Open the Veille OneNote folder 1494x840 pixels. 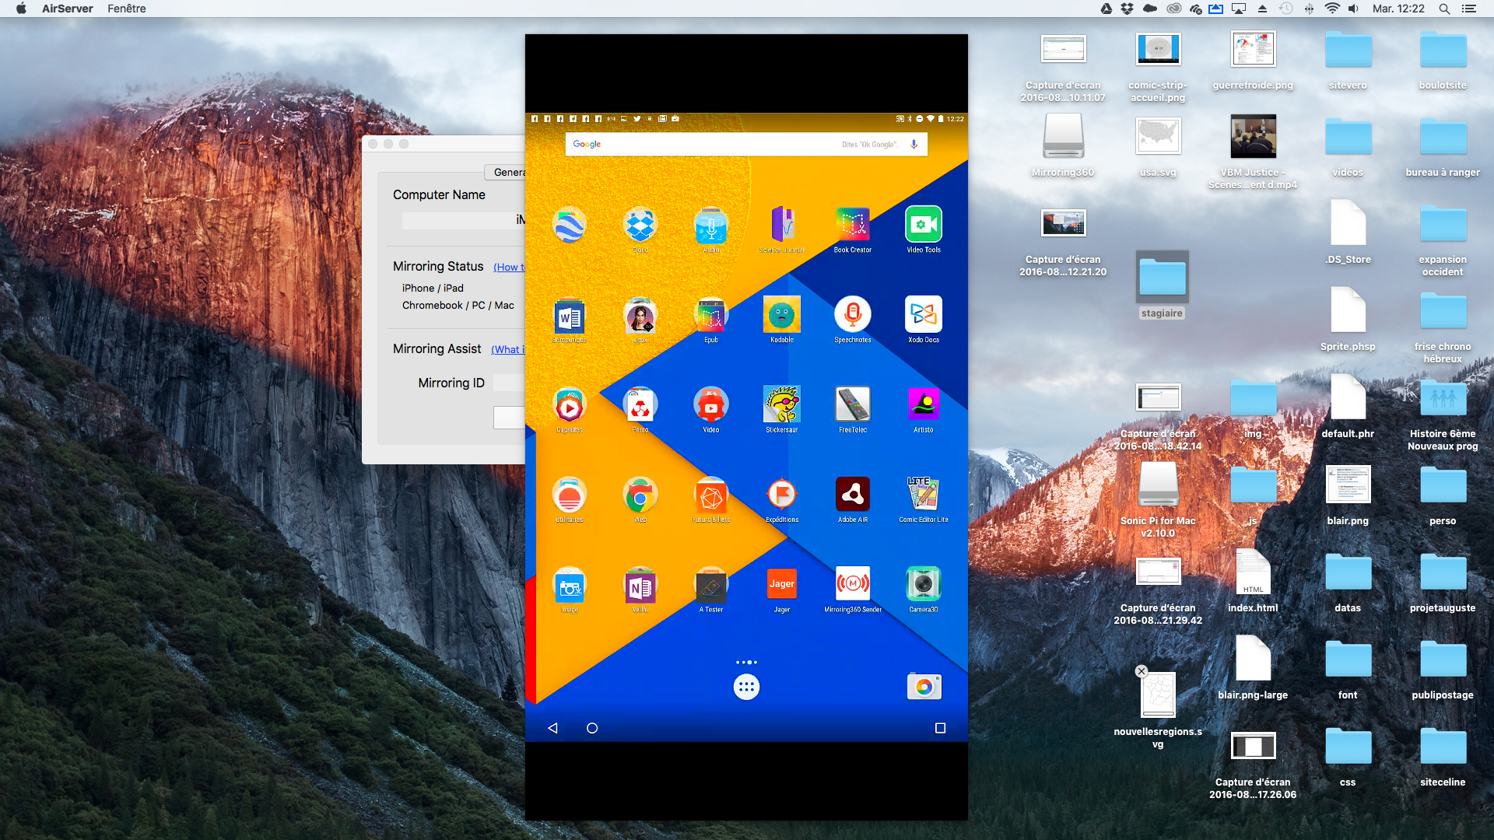click(x=640, y=586)
